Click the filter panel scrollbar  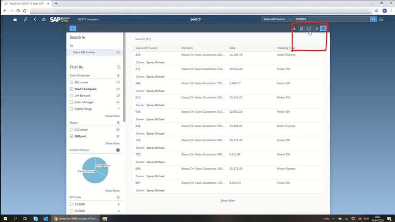124,77
